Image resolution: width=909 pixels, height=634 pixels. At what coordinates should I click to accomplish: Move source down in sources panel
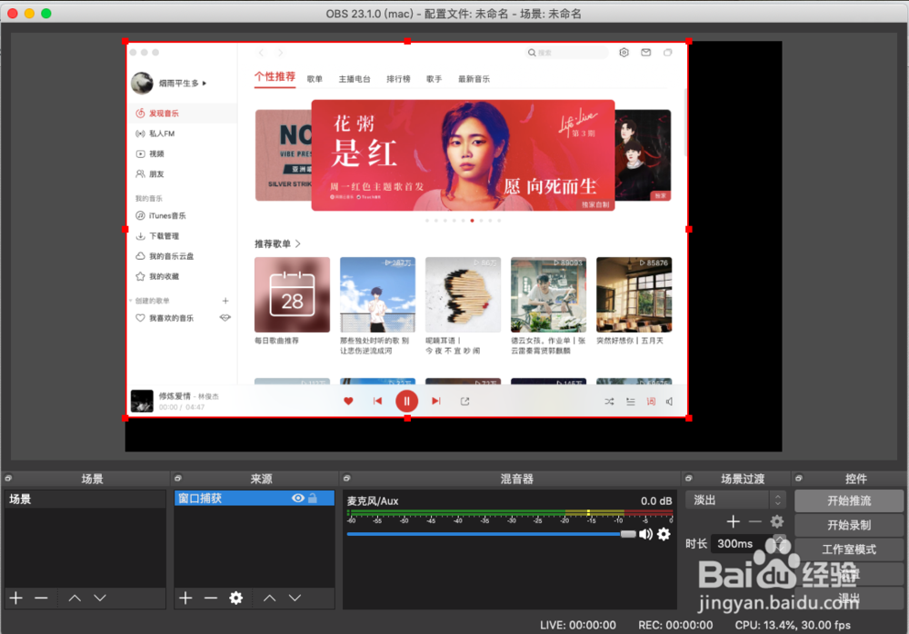coord(295,598)
